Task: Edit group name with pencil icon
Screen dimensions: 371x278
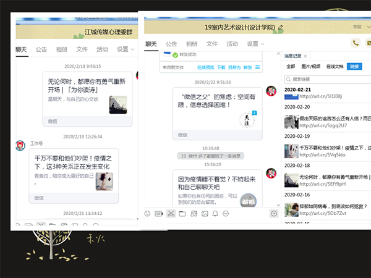Action: click(281, 27)
